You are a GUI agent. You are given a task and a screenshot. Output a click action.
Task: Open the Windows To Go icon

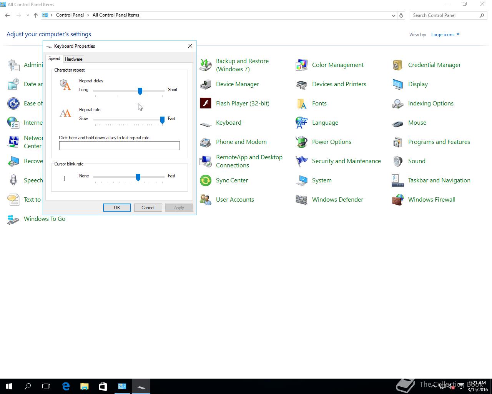[13, 219]
